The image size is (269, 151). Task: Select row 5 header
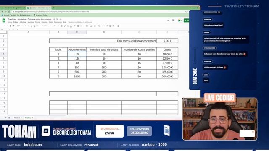4,54
